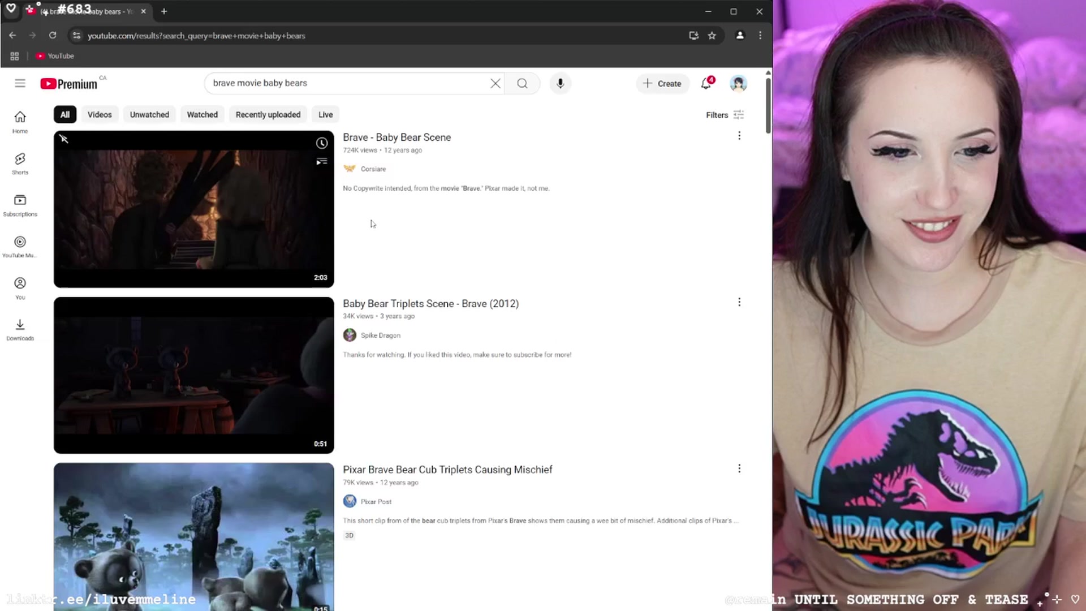1086x611 pixels.
Task: Open Subscriptions in sidebar
Action: tap(20, 205)
